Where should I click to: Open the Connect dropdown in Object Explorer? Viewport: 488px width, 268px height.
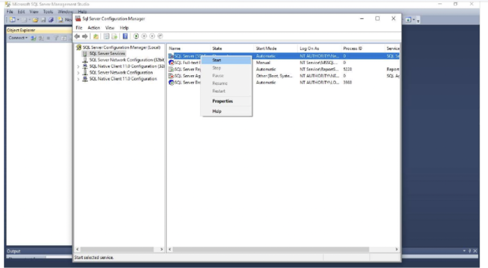[18, 38]
